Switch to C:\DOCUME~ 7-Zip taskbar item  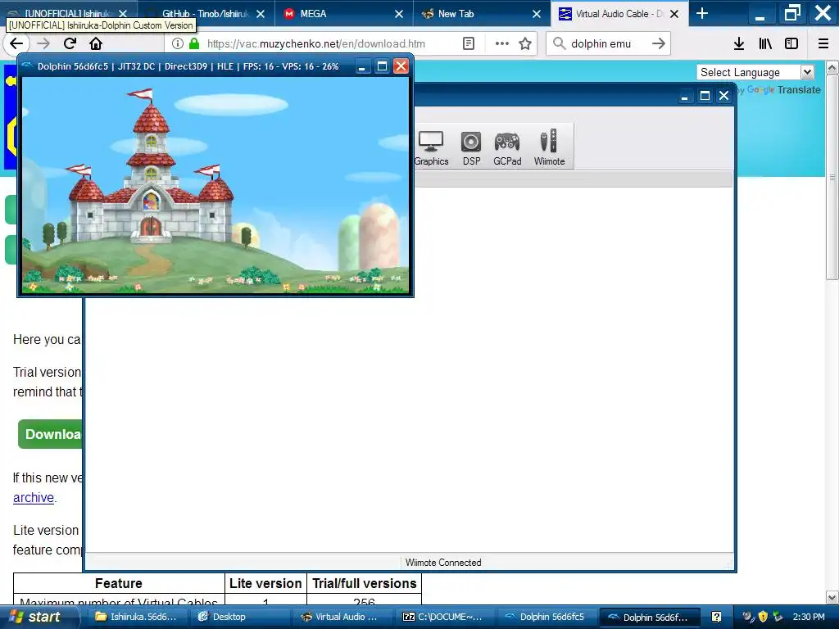[443, 617]
